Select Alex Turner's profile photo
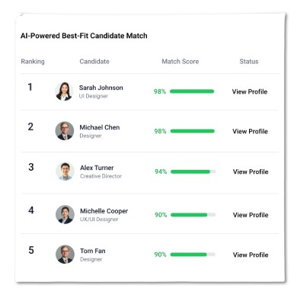 point(65,172)
